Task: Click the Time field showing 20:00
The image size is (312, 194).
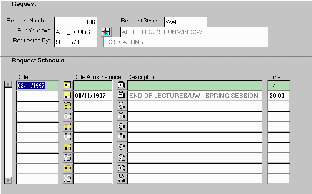Action: coord(278,96)
